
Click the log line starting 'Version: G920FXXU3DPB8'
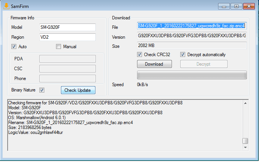pyautogui.click(x=86, y=113)
